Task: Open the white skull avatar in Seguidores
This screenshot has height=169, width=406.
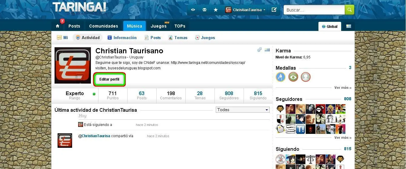Action: [321, 109]
